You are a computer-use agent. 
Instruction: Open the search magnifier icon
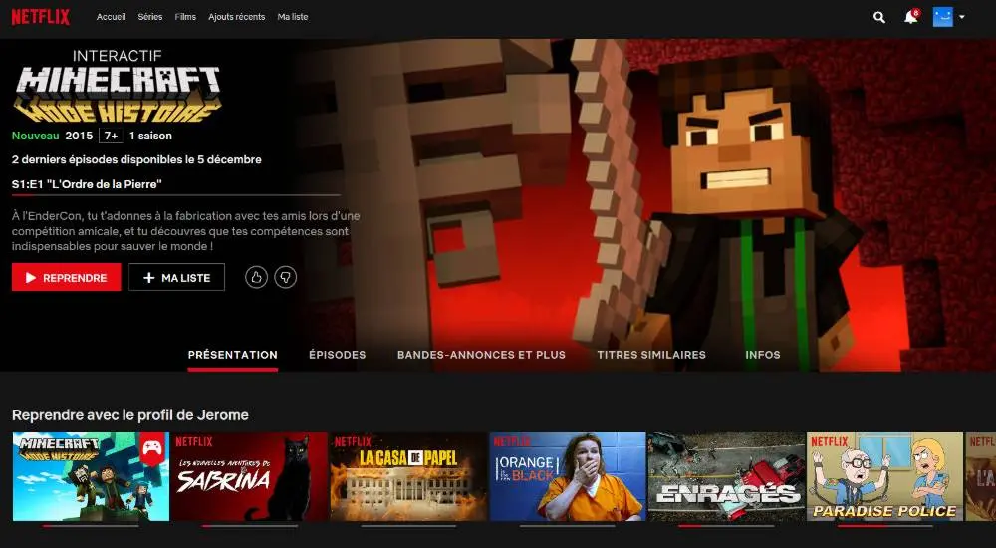click(x=879, y=17)
